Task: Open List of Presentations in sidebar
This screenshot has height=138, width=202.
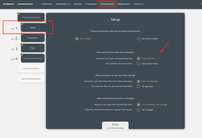Action: [x=31, y=79]
